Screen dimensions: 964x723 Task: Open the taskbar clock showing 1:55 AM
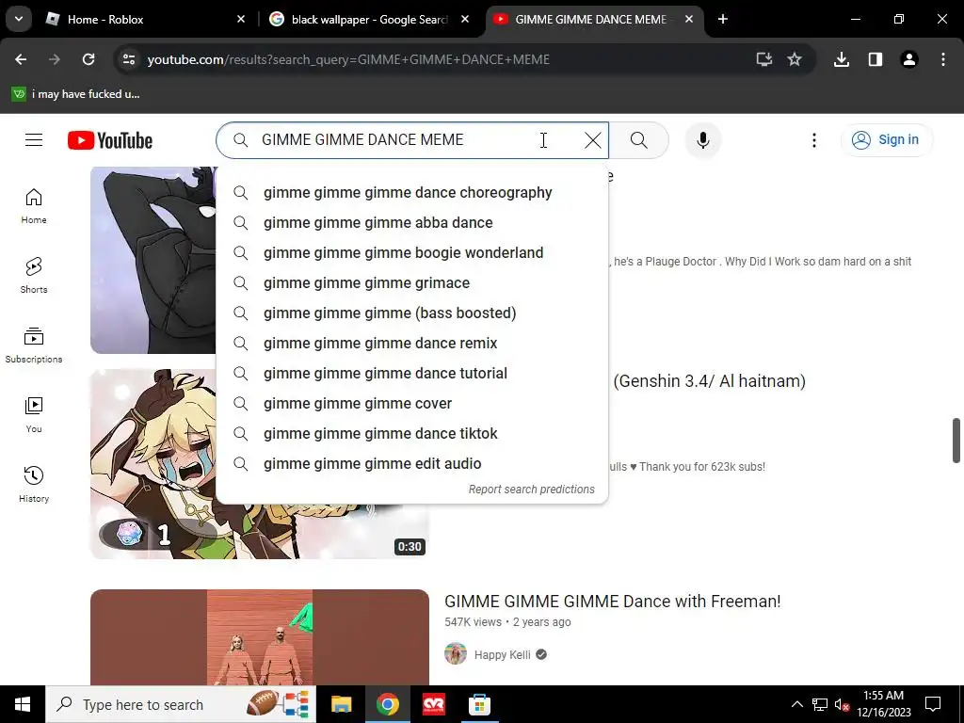point(883,704)
